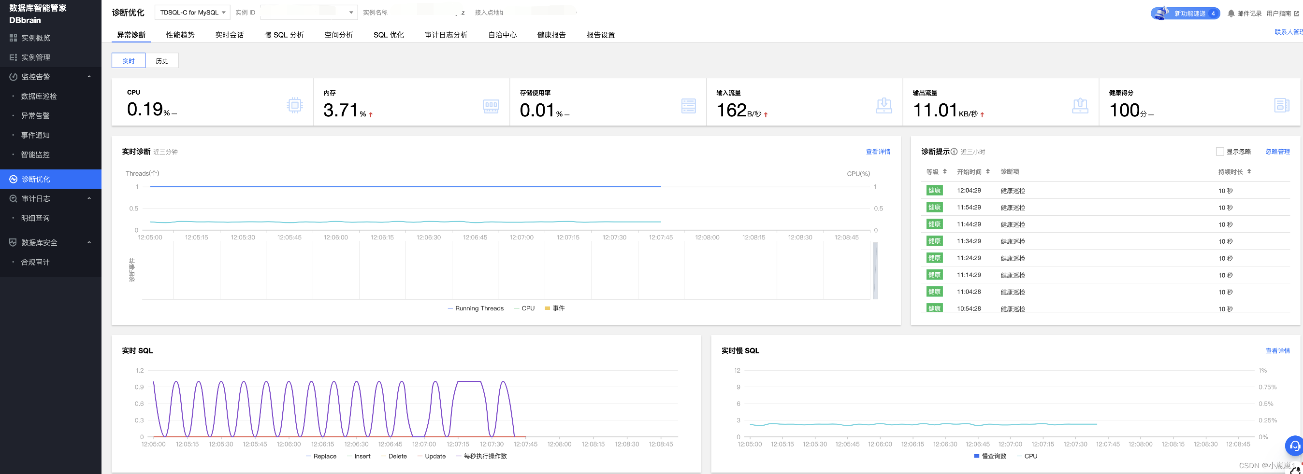Viewport: 1303px width, 474px height.
Task: Toggle 每秒执行操作数 legend series
Action: pyautogui.click(x=481, y=456)
